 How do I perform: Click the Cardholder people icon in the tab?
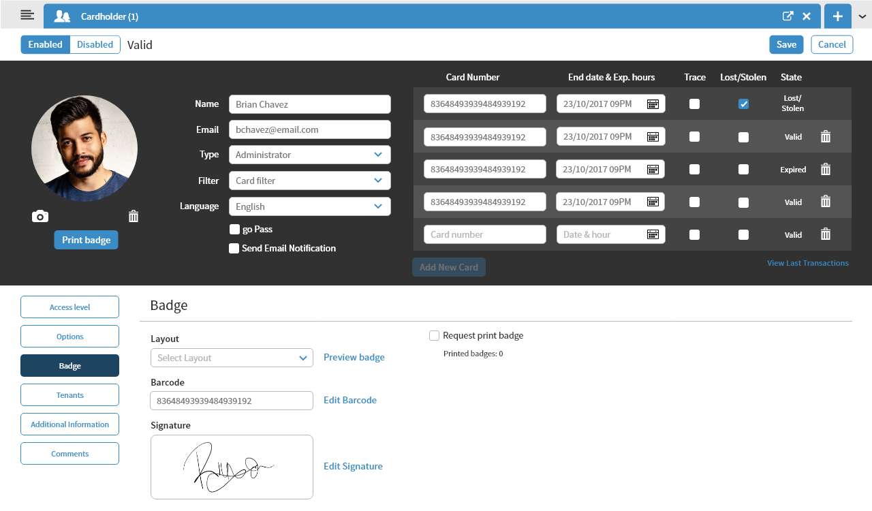62,15
